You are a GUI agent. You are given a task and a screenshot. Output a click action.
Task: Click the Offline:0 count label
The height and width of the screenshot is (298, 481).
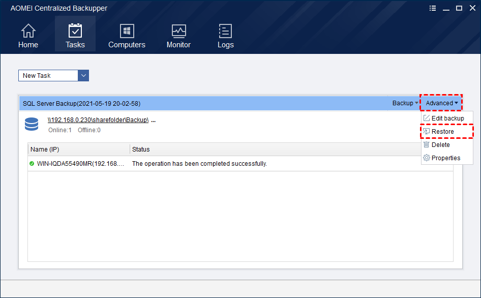coord(89,130)
